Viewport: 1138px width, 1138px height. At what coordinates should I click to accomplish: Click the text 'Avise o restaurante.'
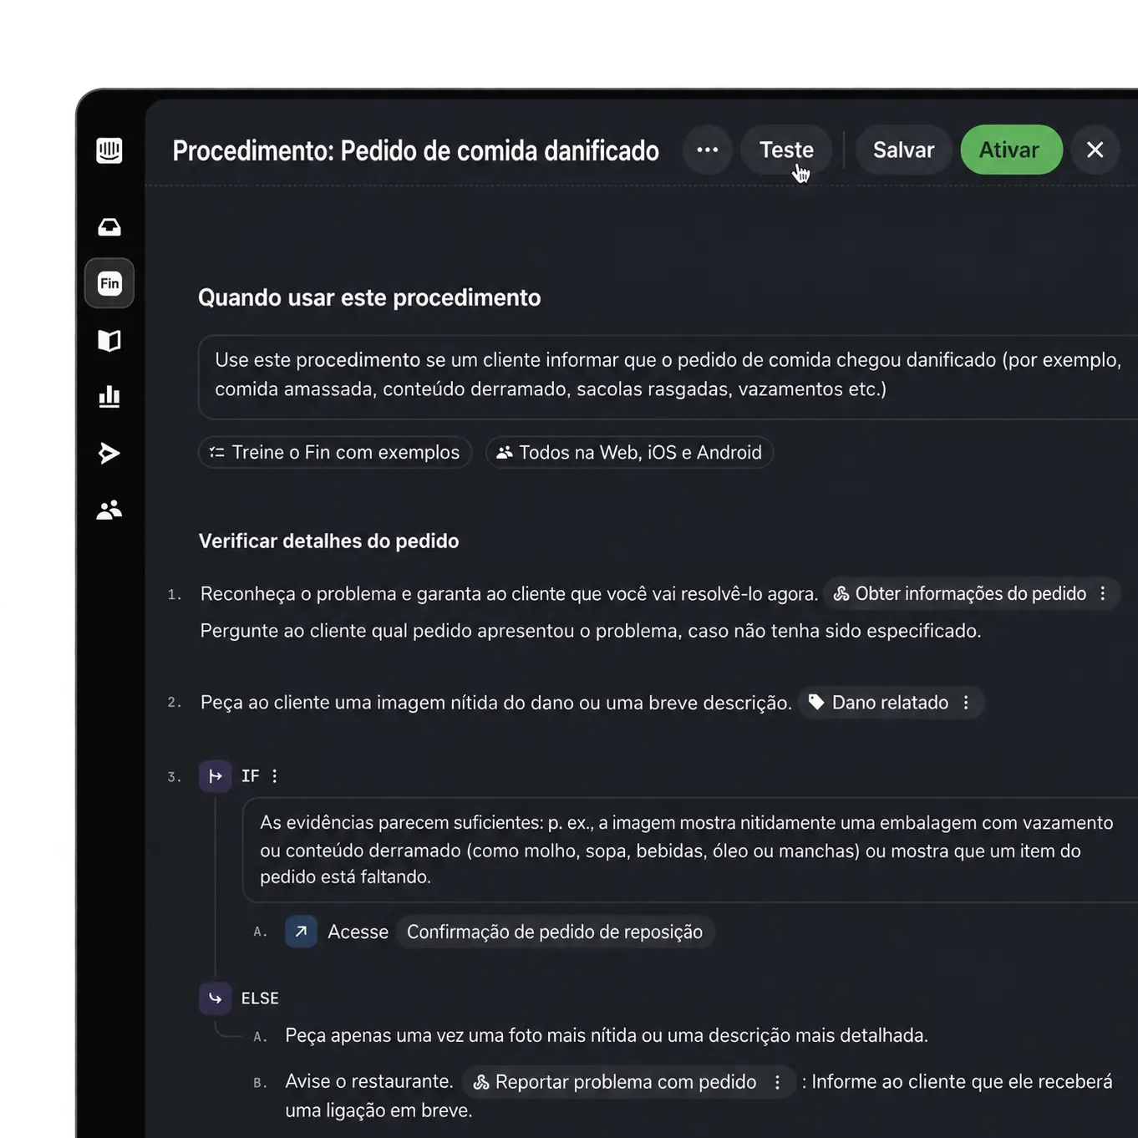[369, 1081]
